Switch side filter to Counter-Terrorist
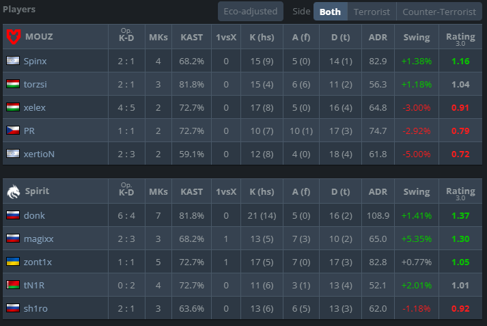The width and height of the screenshot is (487, 326). tap(439, 12)
